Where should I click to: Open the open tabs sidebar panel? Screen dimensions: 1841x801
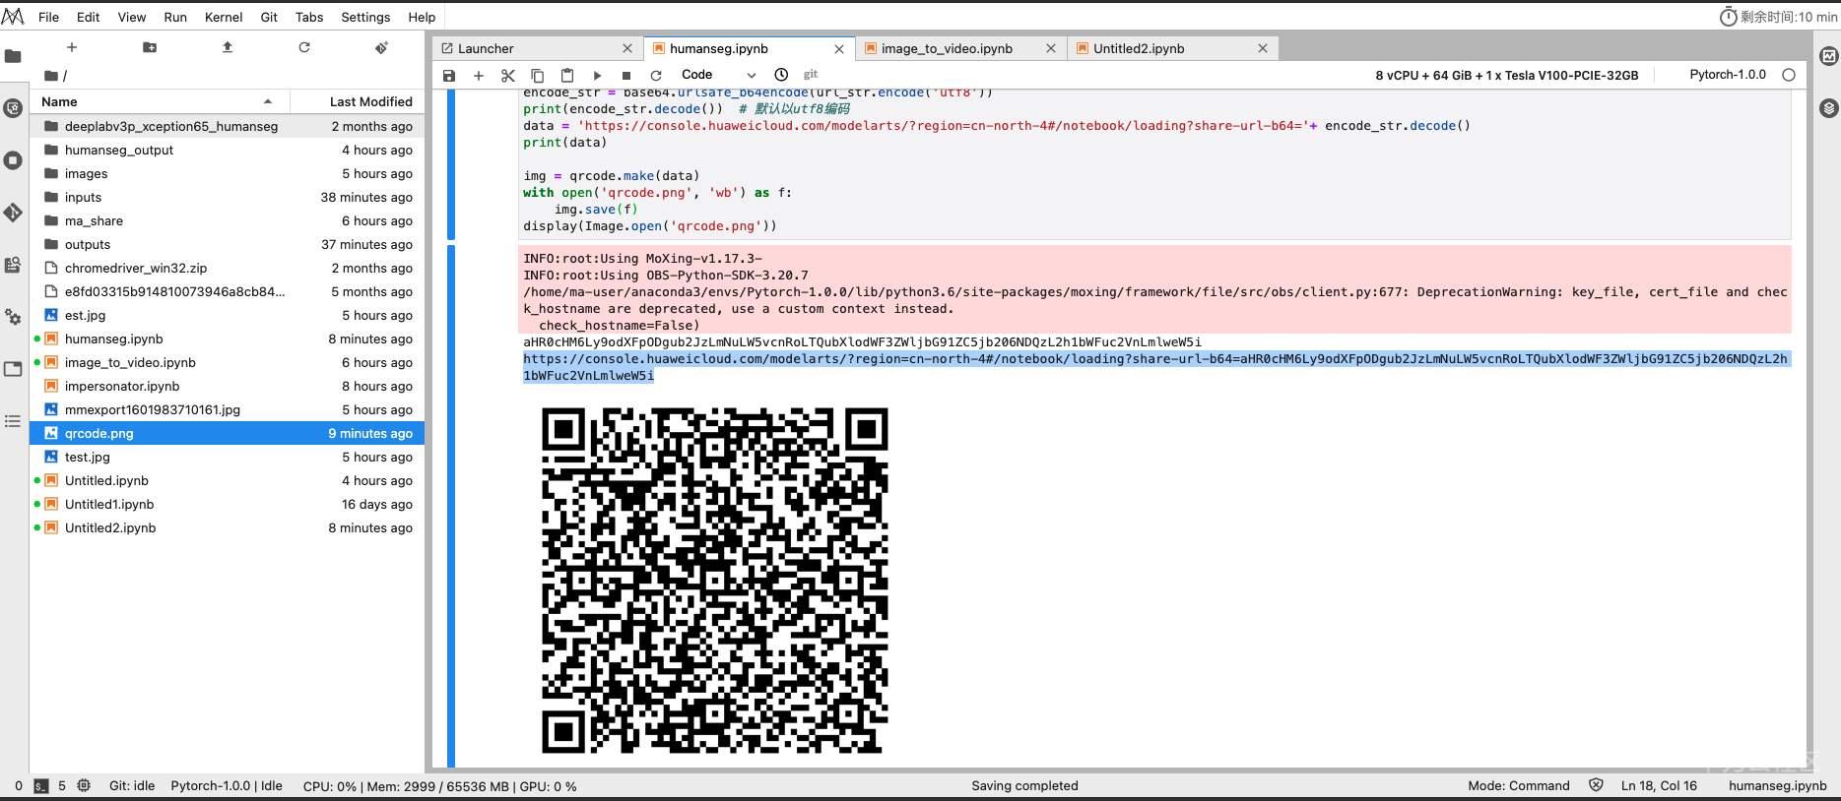pos(13,369)
